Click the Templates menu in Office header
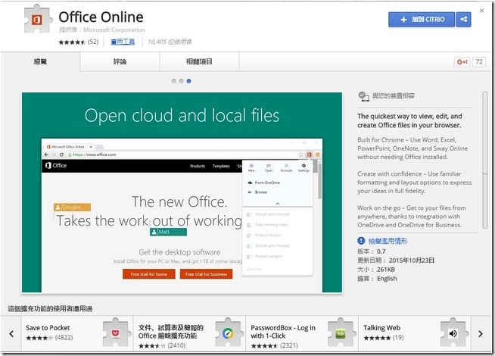Image resolution: width=495 pixels, height=356 pixels. 221,166
